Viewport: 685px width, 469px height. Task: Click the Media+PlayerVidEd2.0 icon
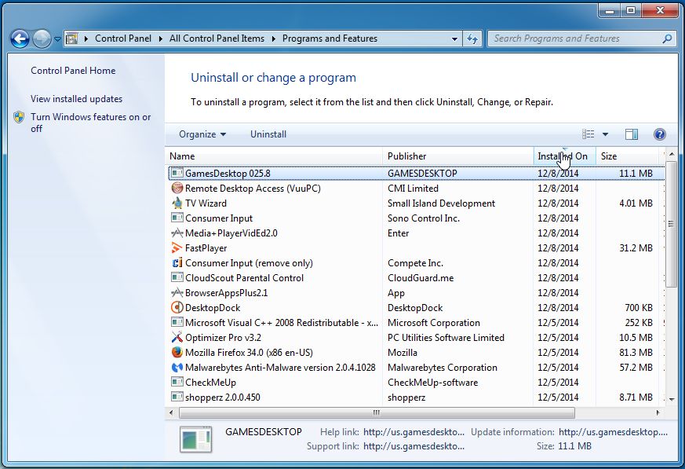pyautogui.click(x=177, y=233)
